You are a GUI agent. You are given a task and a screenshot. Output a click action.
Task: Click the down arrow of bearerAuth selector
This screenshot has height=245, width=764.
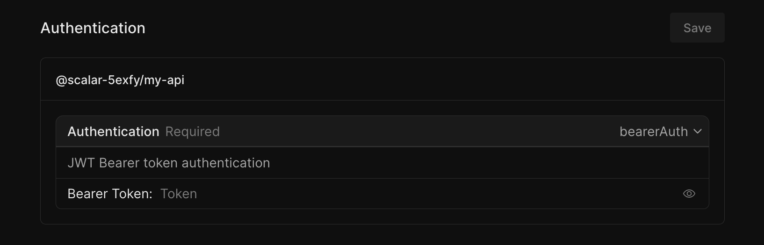(698, 132)
